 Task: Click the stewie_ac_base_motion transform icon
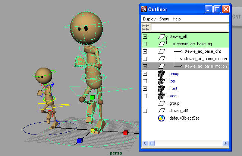coord(161,59)
